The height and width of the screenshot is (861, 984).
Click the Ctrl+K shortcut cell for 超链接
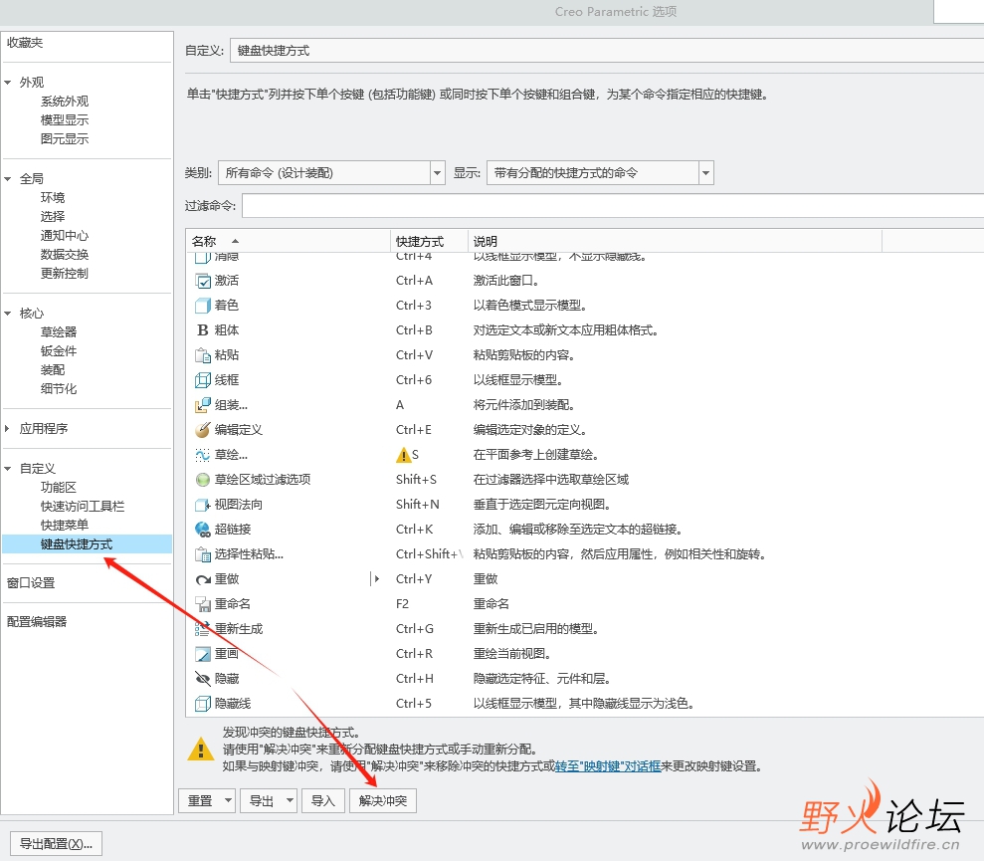(414, 530)
